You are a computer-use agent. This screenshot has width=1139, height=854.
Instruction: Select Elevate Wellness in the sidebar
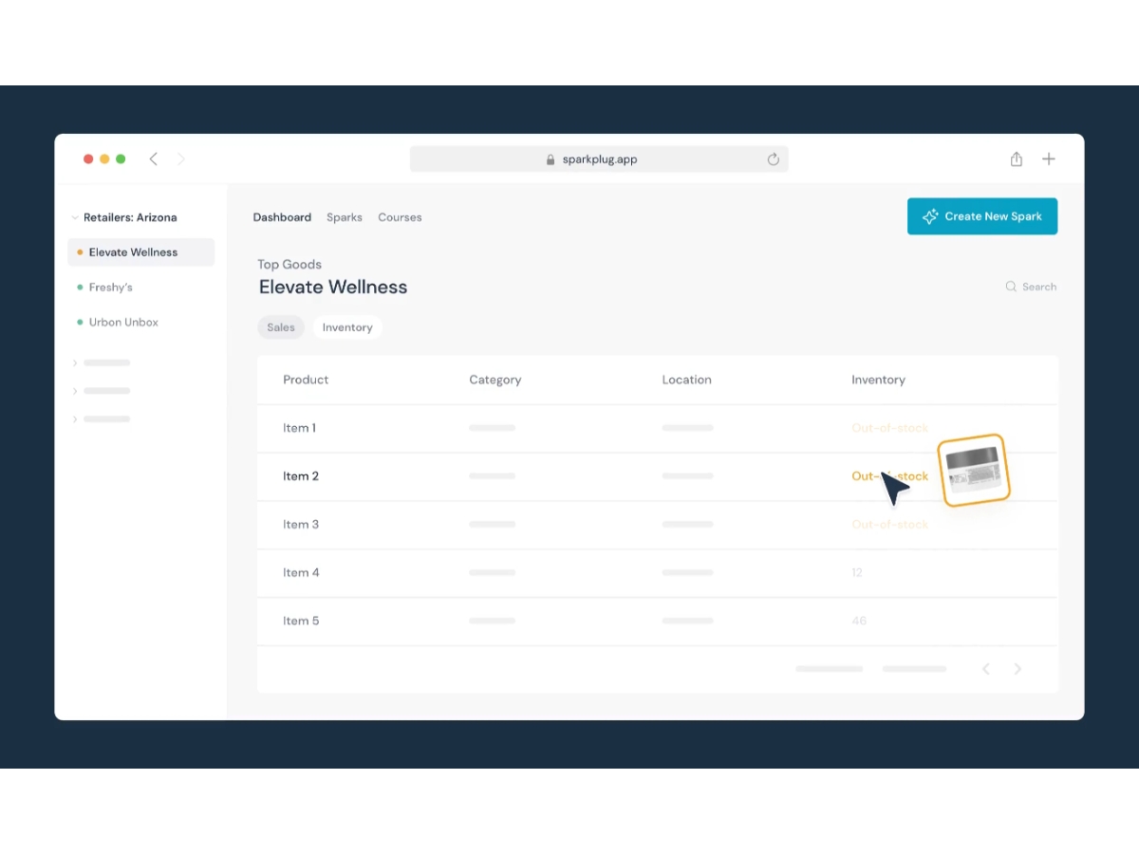[141, 252]
